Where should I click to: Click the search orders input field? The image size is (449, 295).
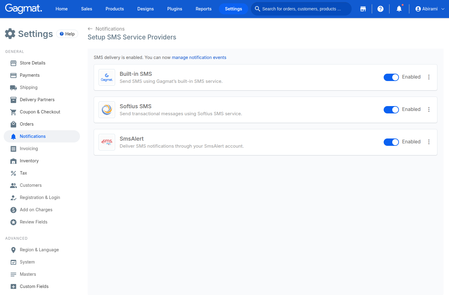pyautogui.click(x=301, y=9)
